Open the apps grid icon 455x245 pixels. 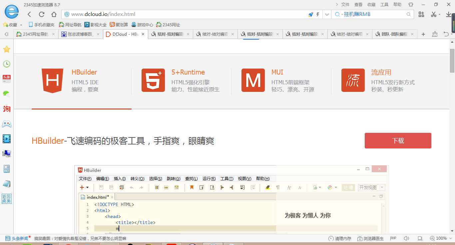coord(421,14)
